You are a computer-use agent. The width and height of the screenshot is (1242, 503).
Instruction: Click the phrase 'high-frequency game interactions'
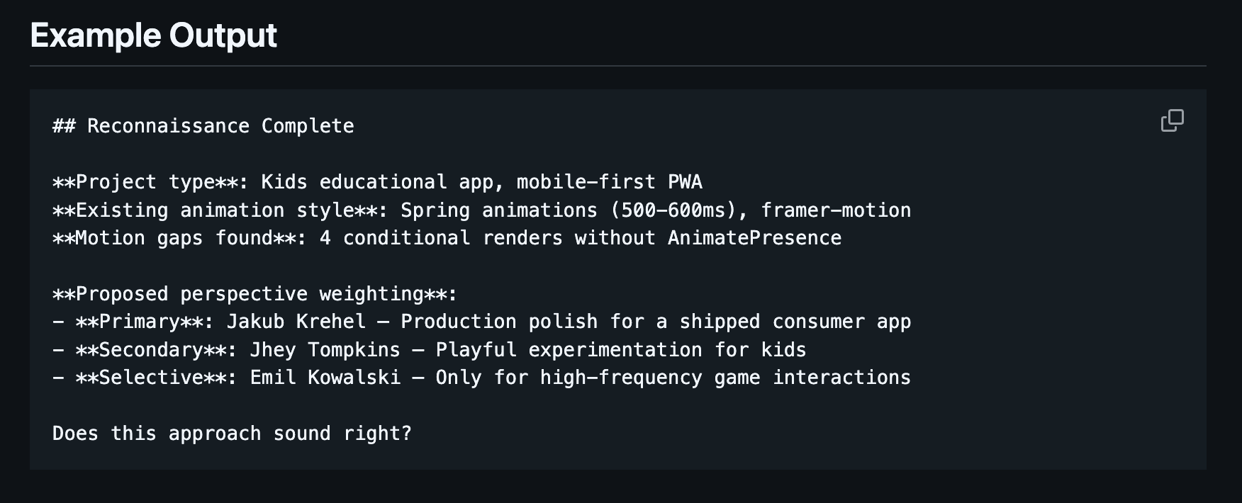point(725,378)
